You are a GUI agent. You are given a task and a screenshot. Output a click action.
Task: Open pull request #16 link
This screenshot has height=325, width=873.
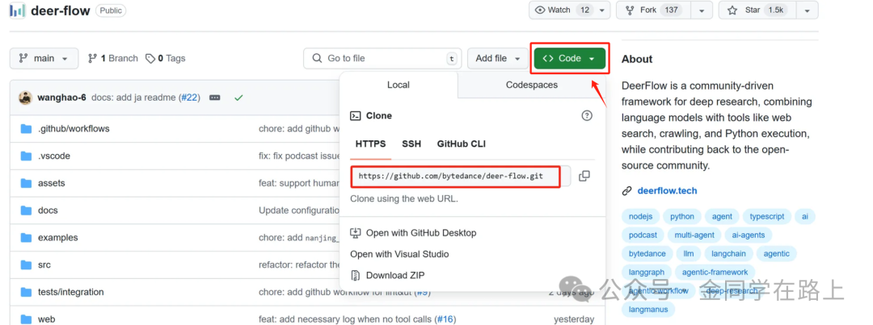point(445,319)
